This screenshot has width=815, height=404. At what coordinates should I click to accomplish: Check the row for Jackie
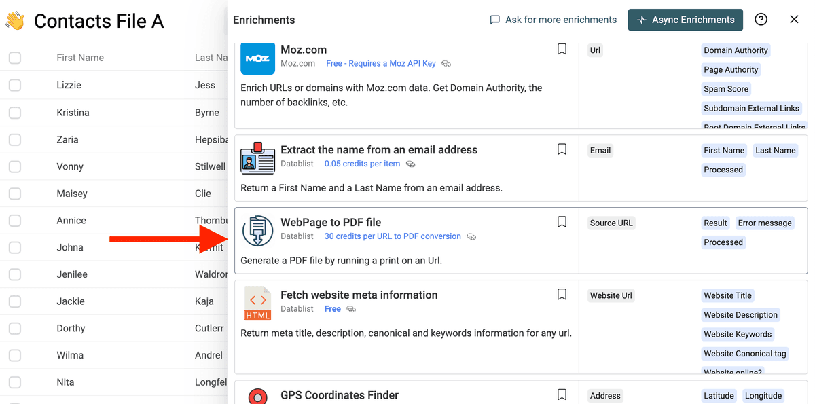[15, 301]
